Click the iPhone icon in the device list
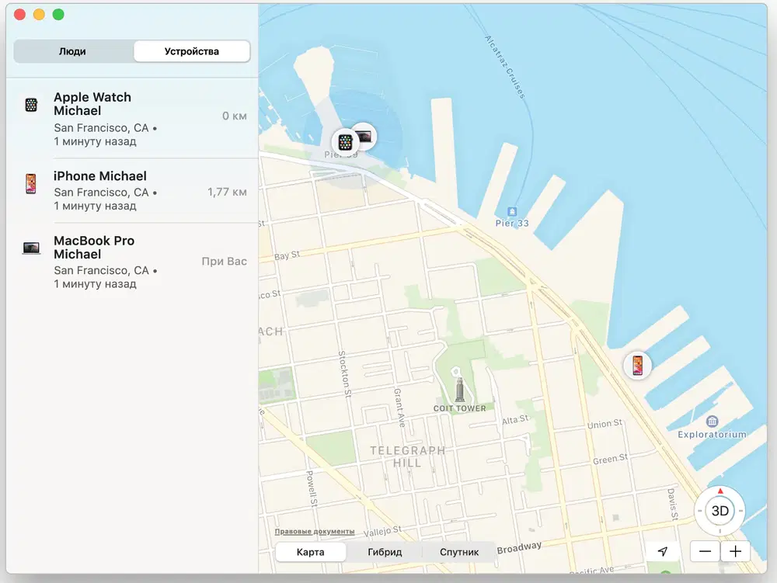This screenshot has width=777, height=583. (31, 184)
